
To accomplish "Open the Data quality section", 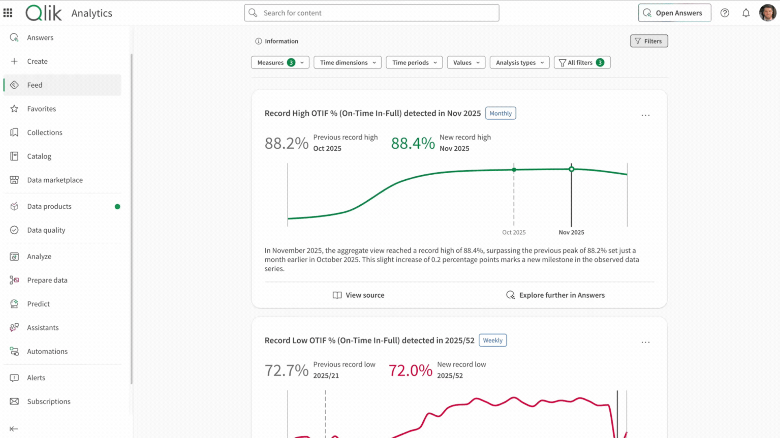I will pos(46,230).
